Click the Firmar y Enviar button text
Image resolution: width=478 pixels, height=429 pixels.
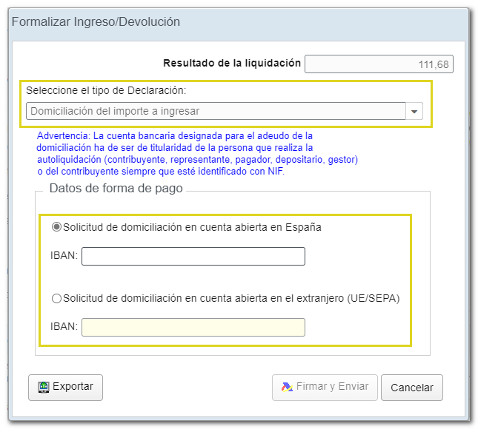coord(333,387)
